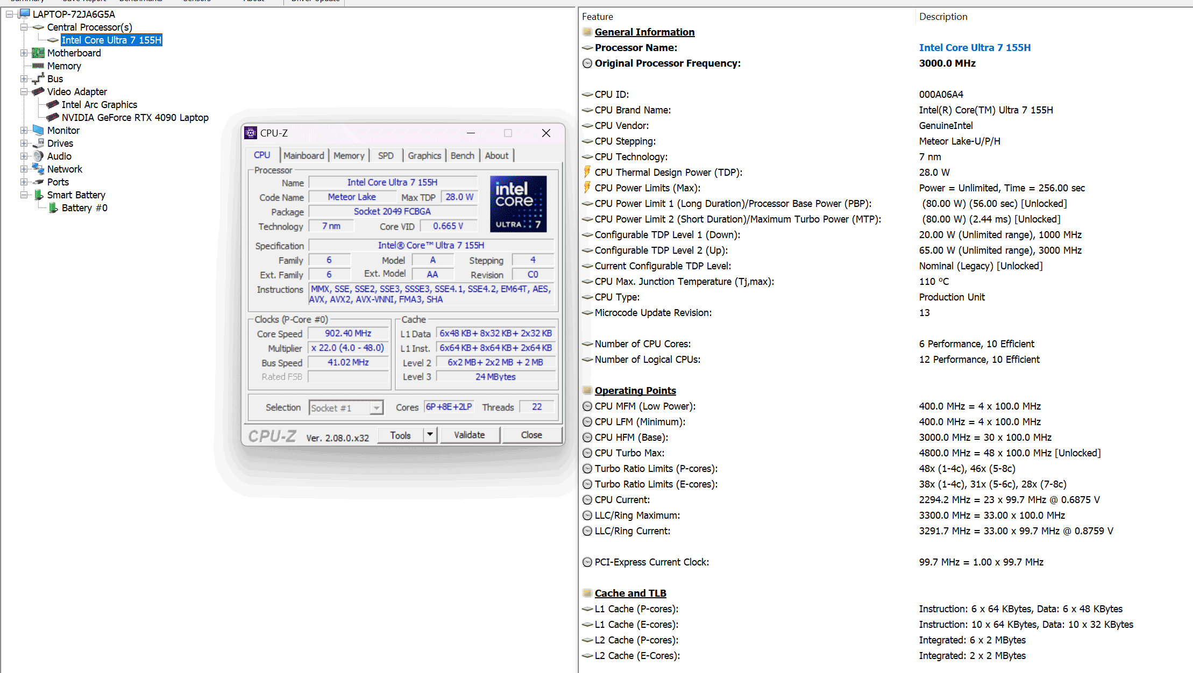Screen dimensions: 1193x673
Task: Click the Feature column header
Action: (x=747, y=17)
